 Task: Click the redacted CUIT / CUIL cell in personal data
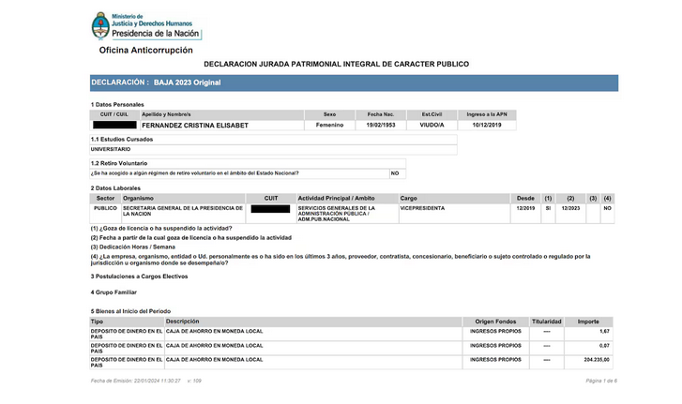click(114, 125)
